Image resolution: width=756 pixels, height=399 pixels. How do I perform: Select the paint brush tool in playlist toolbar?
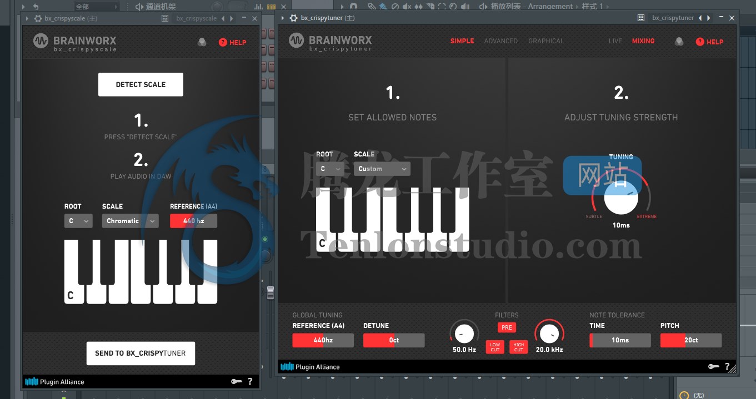tap(383, 7)
